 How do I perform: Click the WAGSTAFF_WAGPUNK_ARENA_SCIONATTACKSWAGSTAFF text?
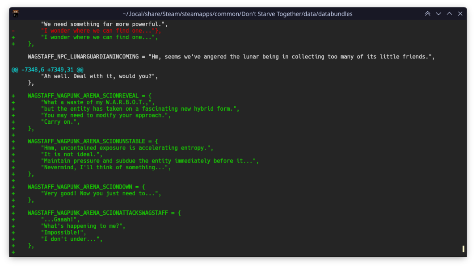pyautogui.click(x=104, y=213)
